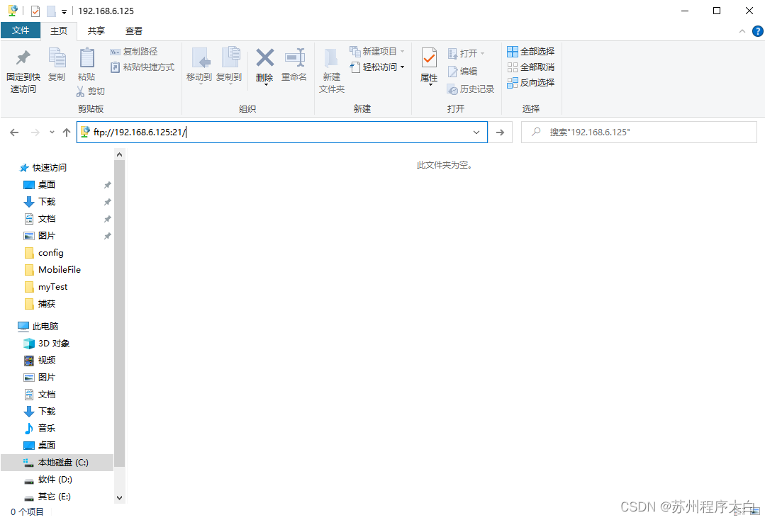Select Local Disk (本地磁盘 C:)
765x520 pixels.
click(56, 463)
